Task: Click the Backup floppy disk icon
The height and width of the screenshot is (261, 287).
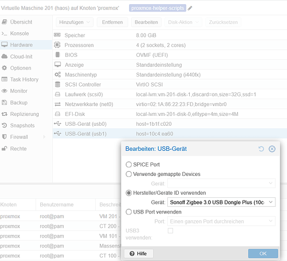Action: (x=4, y=102)
